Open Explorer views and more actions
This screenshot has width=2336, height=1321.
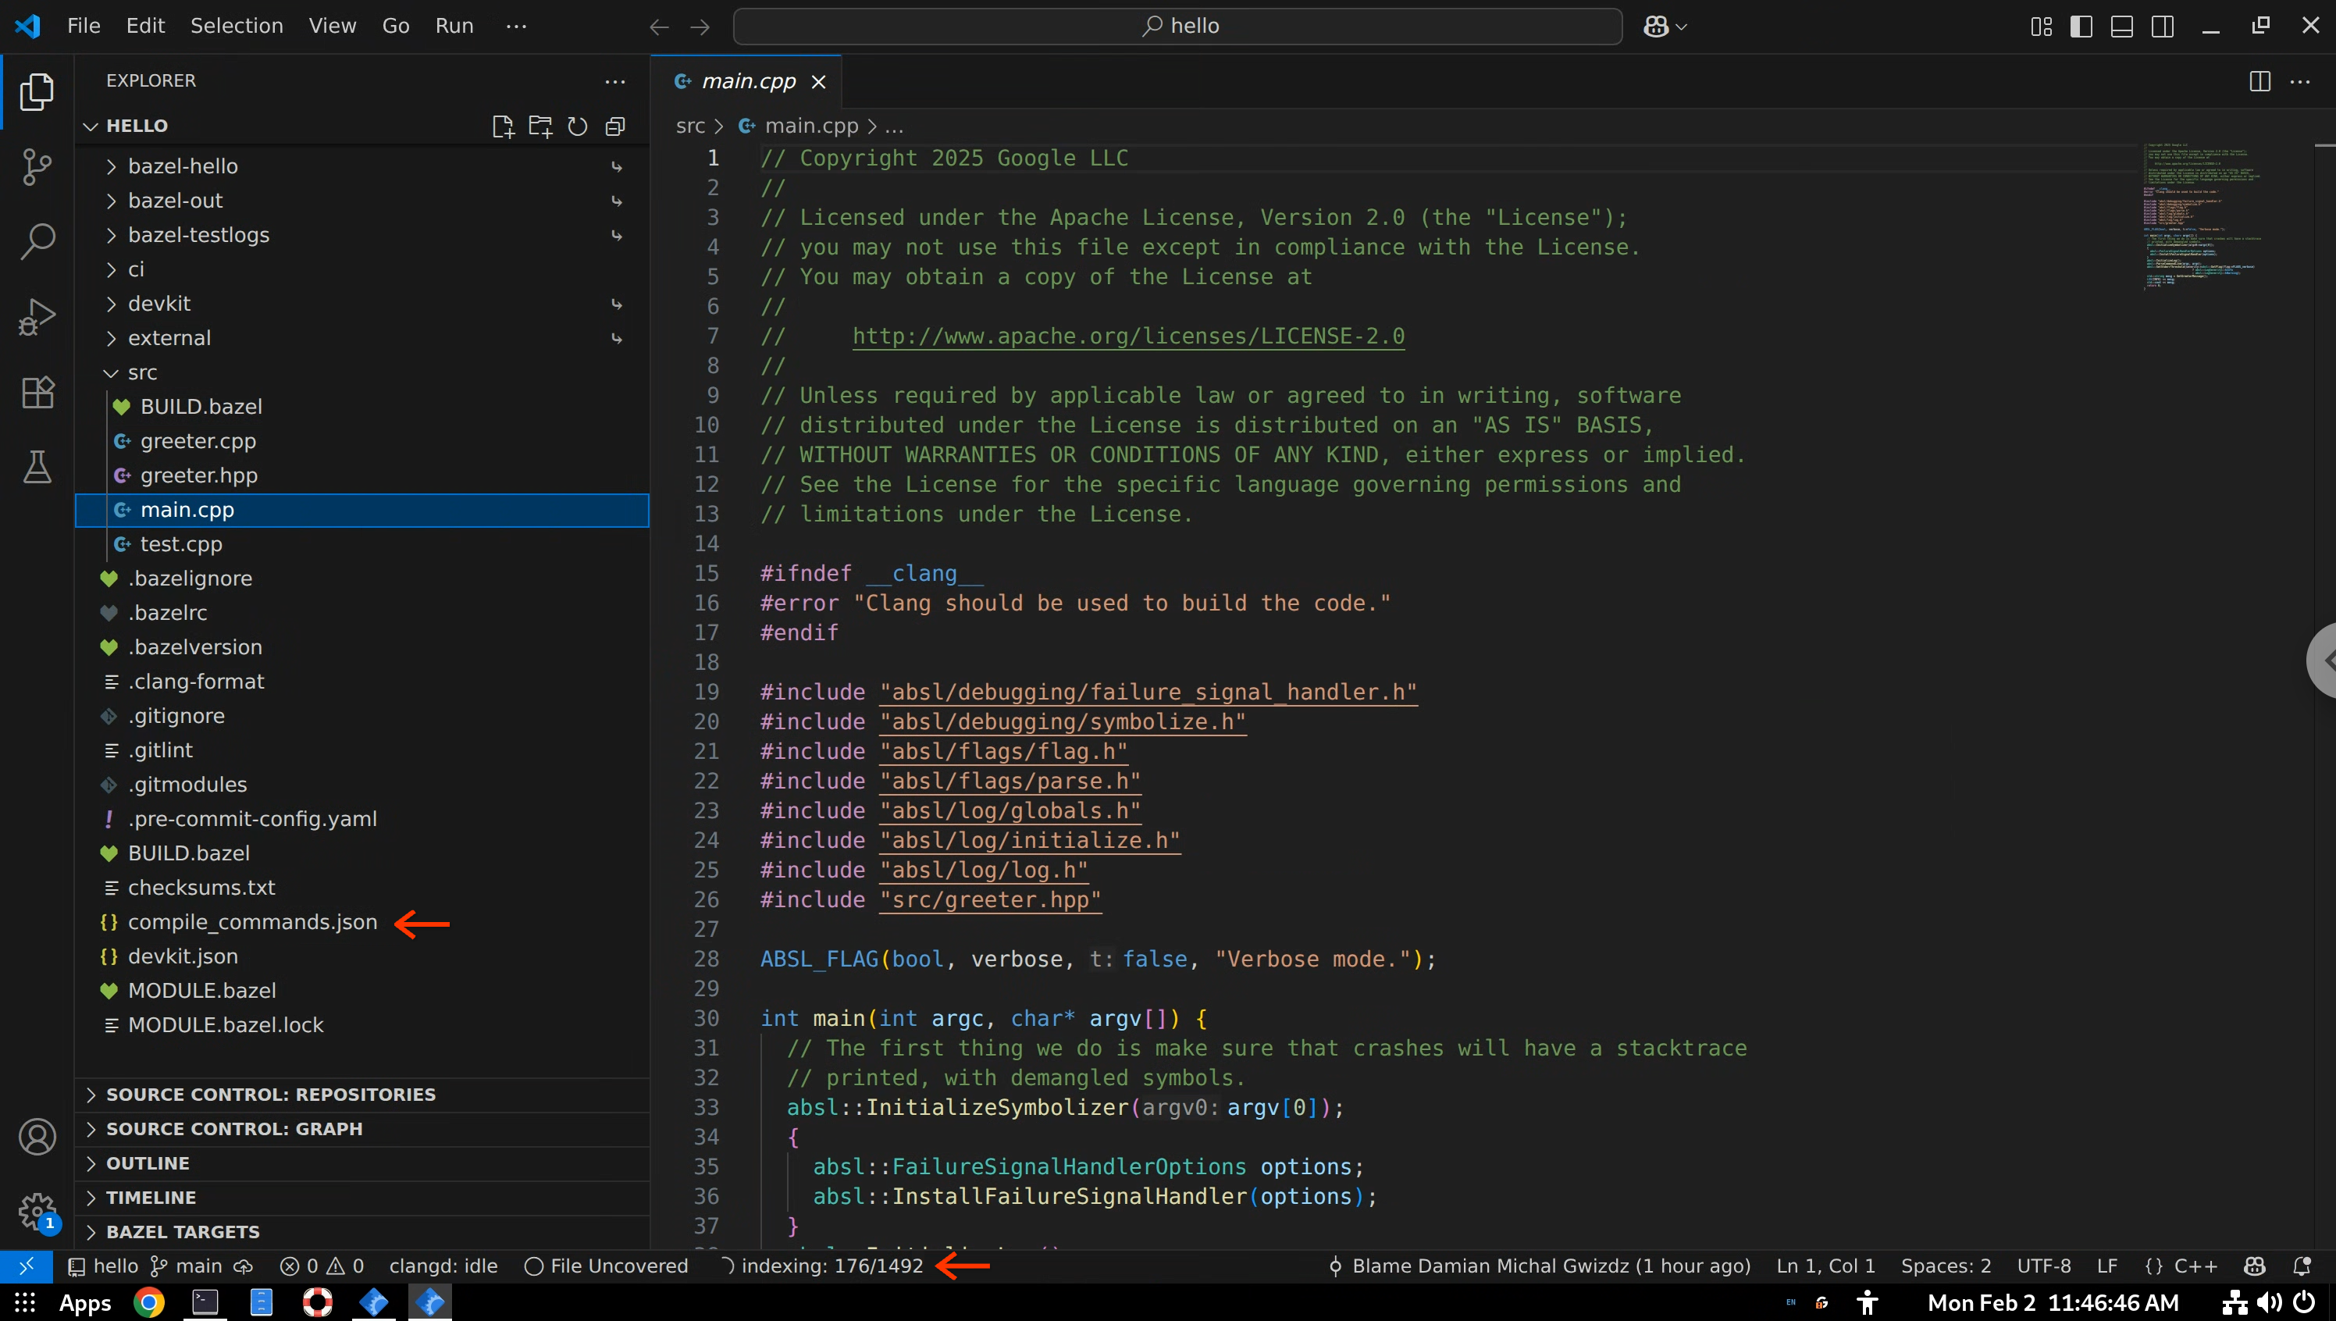coord(615,80)
